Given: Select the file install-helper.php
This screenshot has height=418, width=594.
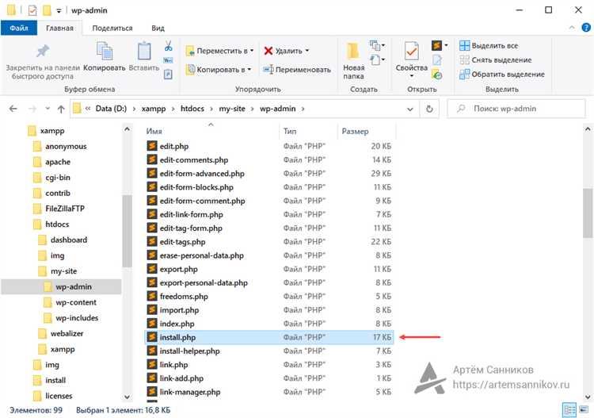Looking at the screenshot, I should tap(189, 351).
